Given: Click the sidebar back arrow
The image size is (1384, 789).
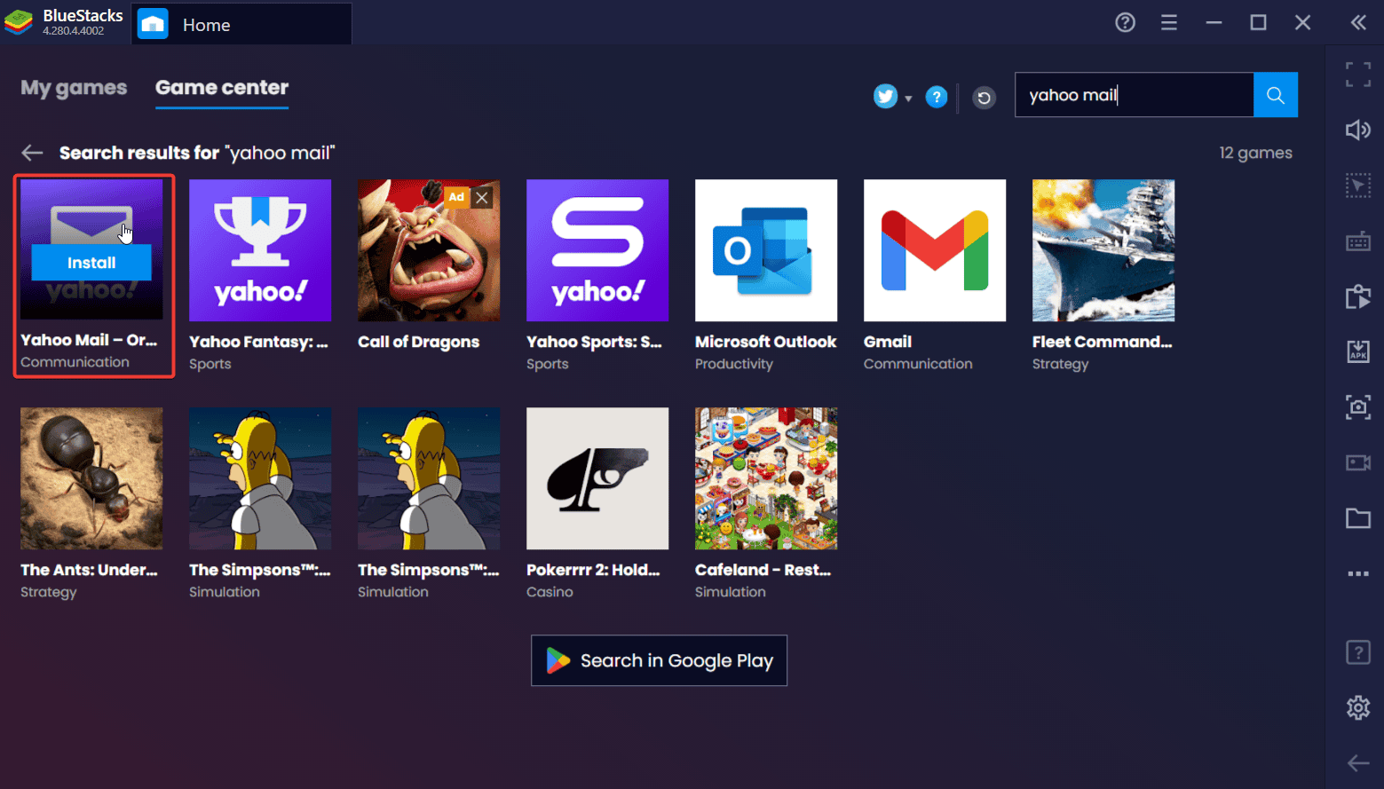Looking at the screenshot, I should pos(1358,763).
